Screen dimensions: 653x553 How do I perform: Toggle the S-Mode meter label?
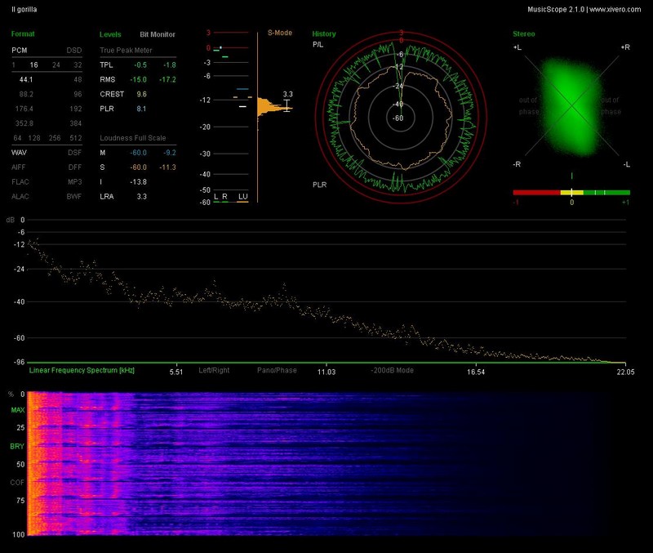click(x=280, y=33)
